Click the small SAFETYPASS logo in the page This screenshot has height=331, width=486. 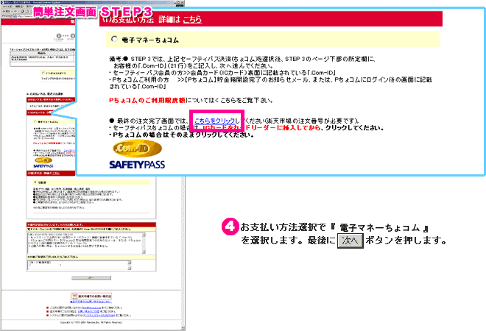pos(43,166)
